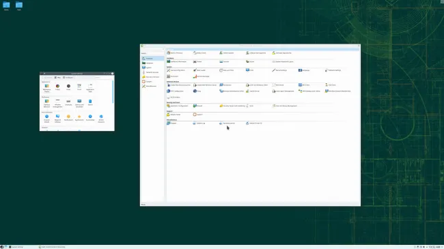Open Printer configuration in YaST
Screen dimensions: 444x249
pos(197,61)
